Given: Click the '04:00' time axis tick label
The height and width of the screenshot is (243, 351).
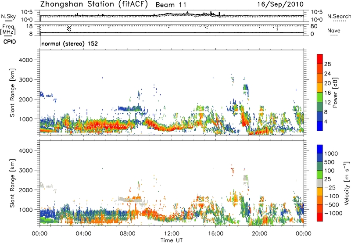Looking at the screenshot, I should [83, 234].
